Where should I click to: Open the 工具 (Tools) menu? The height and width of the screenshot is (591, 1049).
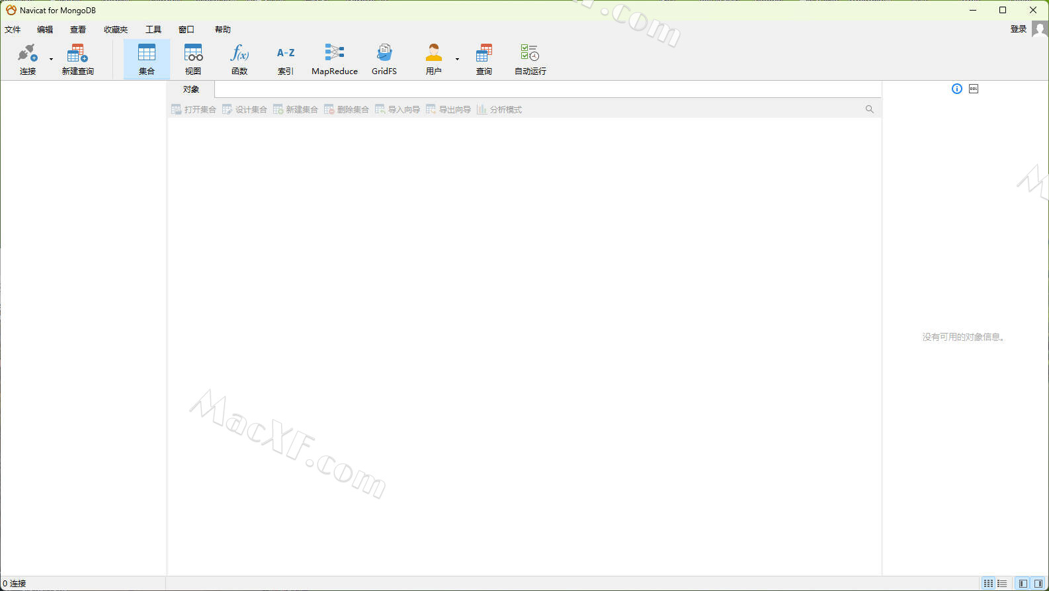(153, 29)
